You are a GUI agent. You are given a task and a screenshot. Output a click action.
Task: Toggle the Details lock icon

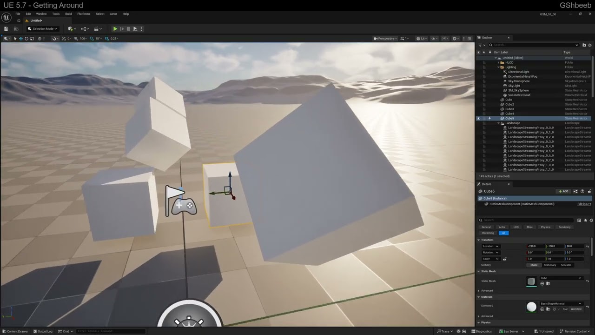590,191
